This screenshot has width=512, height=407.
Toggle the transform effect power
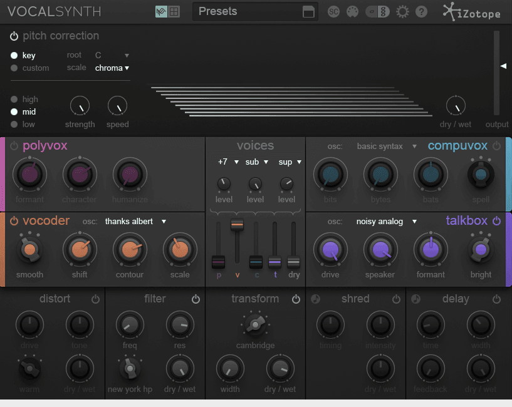[296, 299]
